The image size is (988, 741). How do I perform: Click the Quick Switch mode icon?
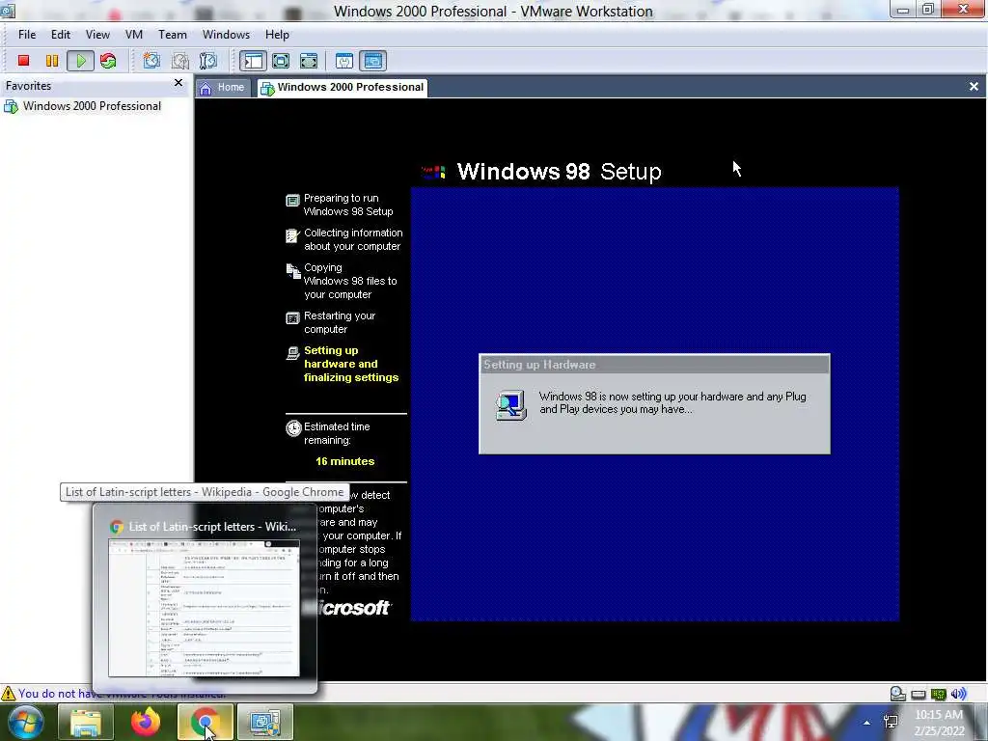tap(309, 61)
